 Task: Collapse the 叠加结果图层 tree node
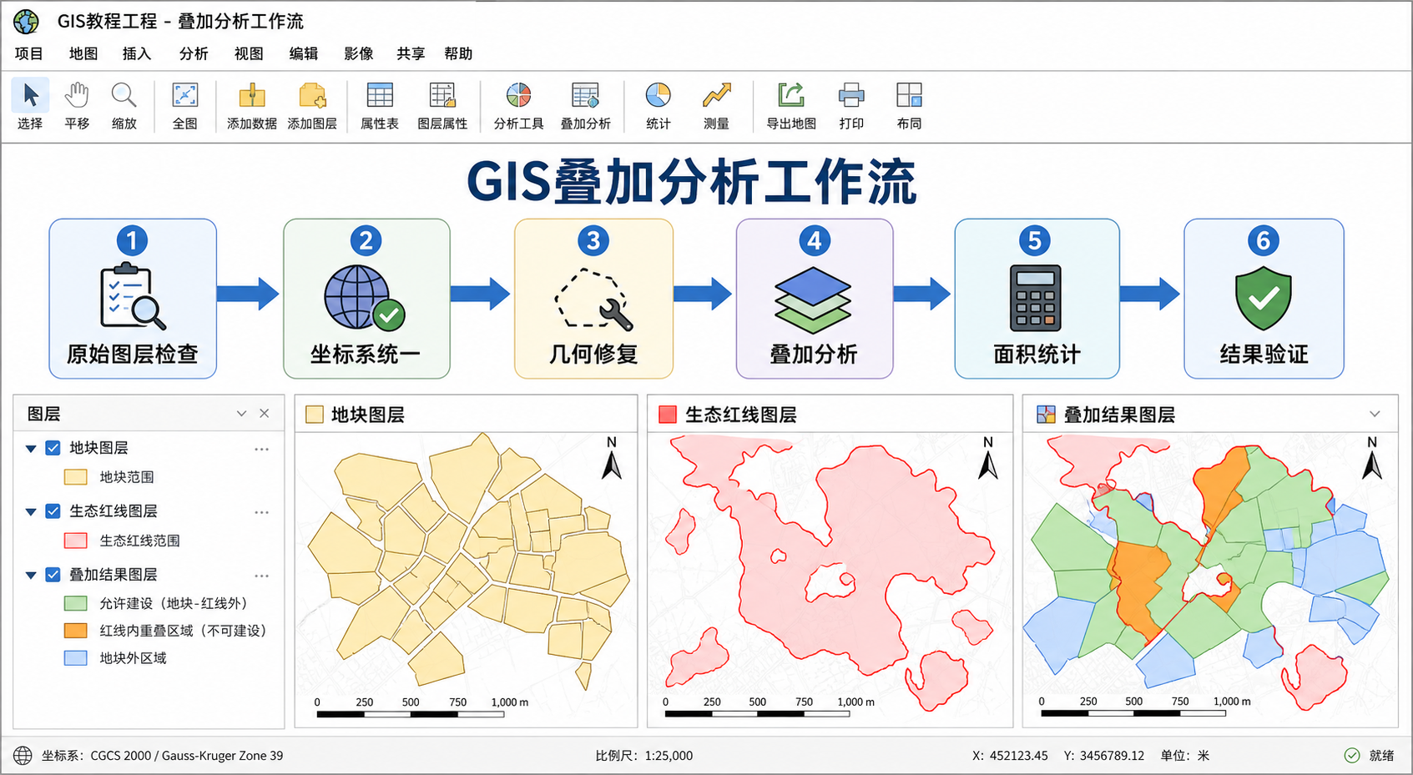click(x=31, y=576)
